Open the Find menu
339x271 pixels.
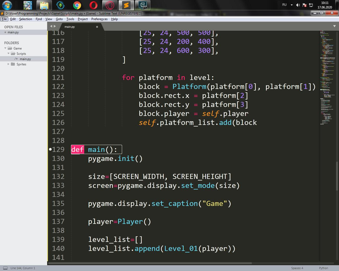(39, 19)
